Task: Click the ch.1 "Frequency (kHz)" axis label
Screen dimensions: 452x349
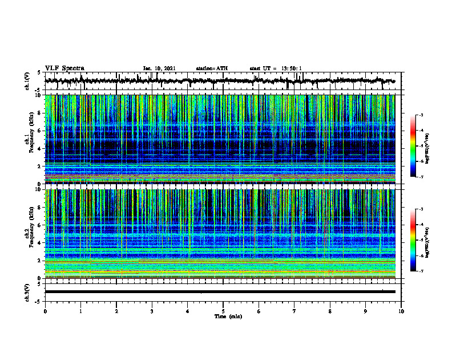Action: point(32,132)
